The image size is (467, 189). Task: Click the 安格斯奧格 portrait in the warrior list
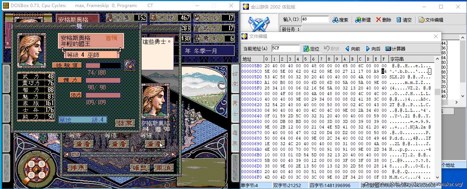[x=155, y=101]
